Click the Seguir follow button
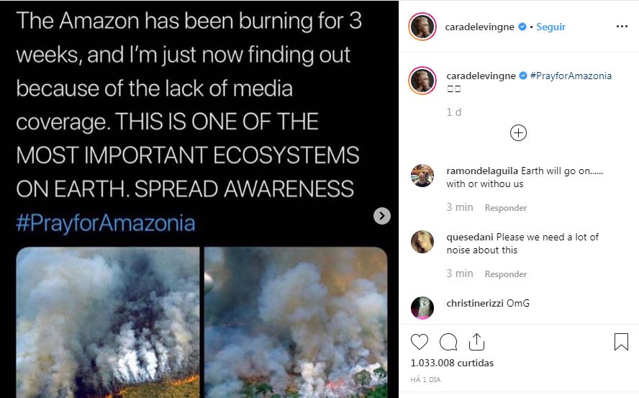The height and width of the screenshot is (398, 639). tap(551, 27)
